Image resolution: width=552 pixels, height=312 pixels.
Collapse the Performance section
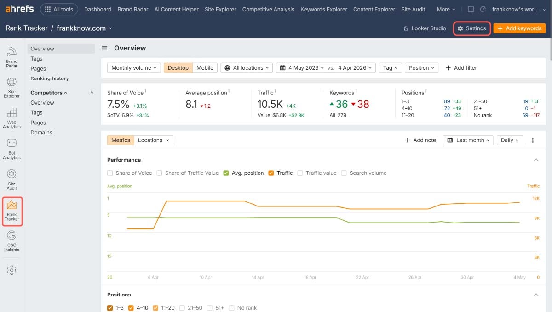(x=536, y=160)
